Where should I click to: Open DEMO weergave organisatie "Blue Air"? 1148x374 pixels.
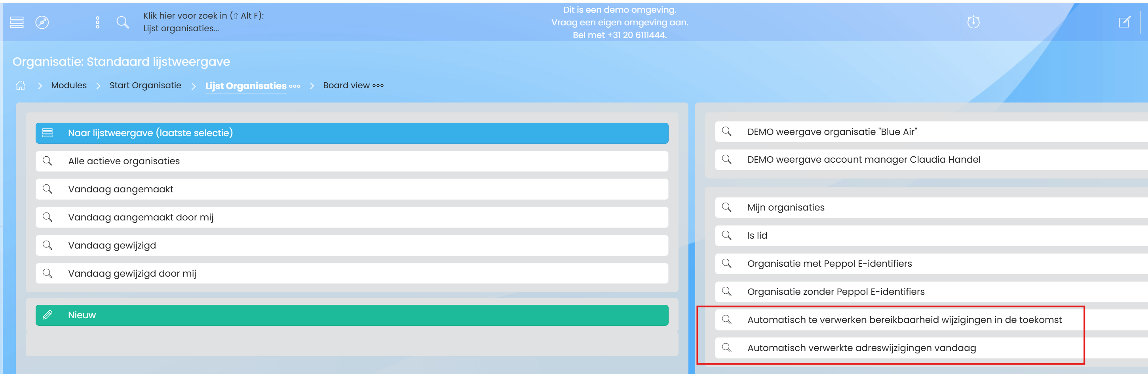coord(931,131)
